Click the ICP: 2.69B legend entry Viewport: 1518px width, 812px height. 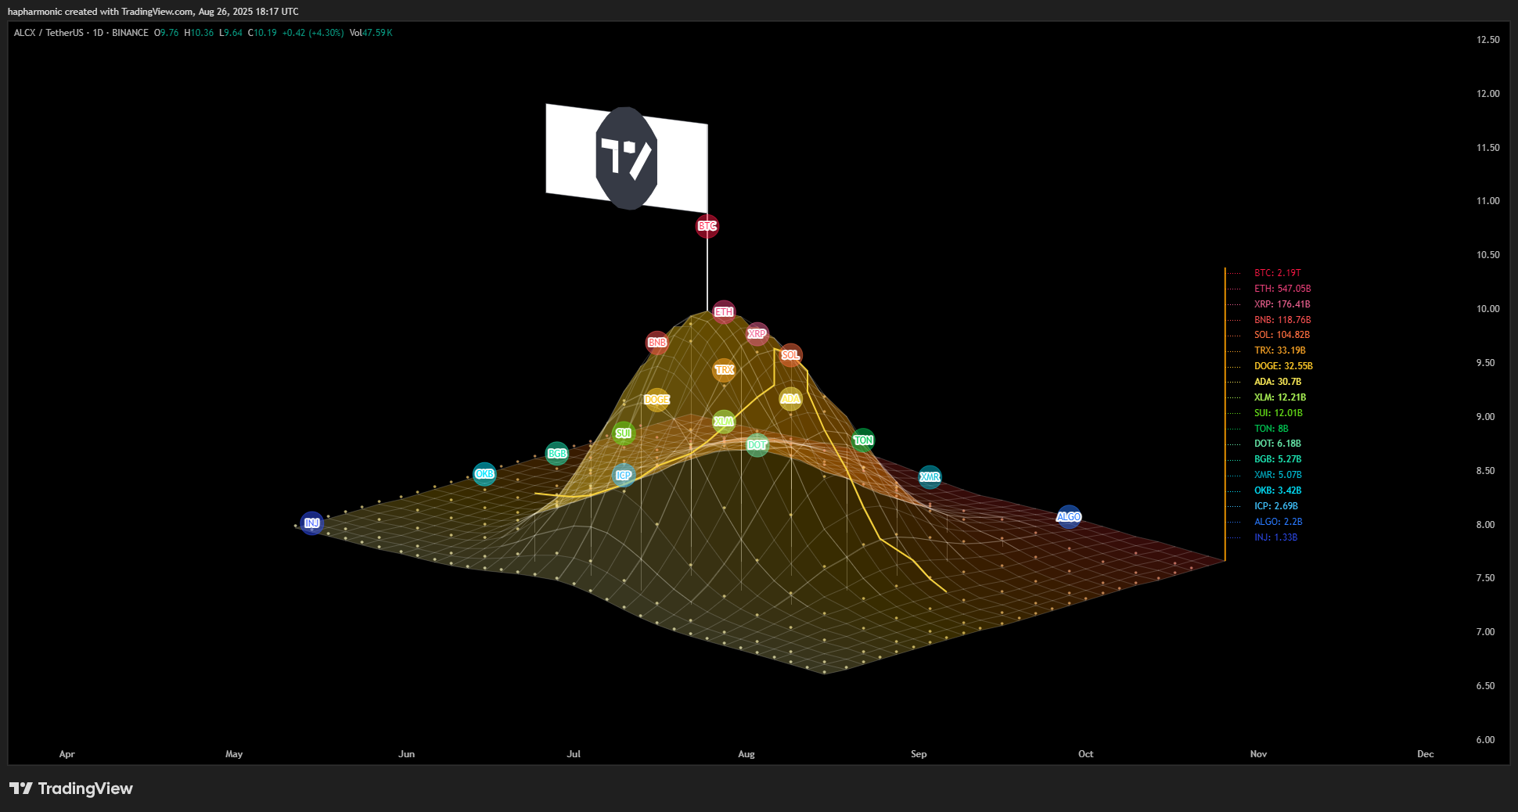1275,506
